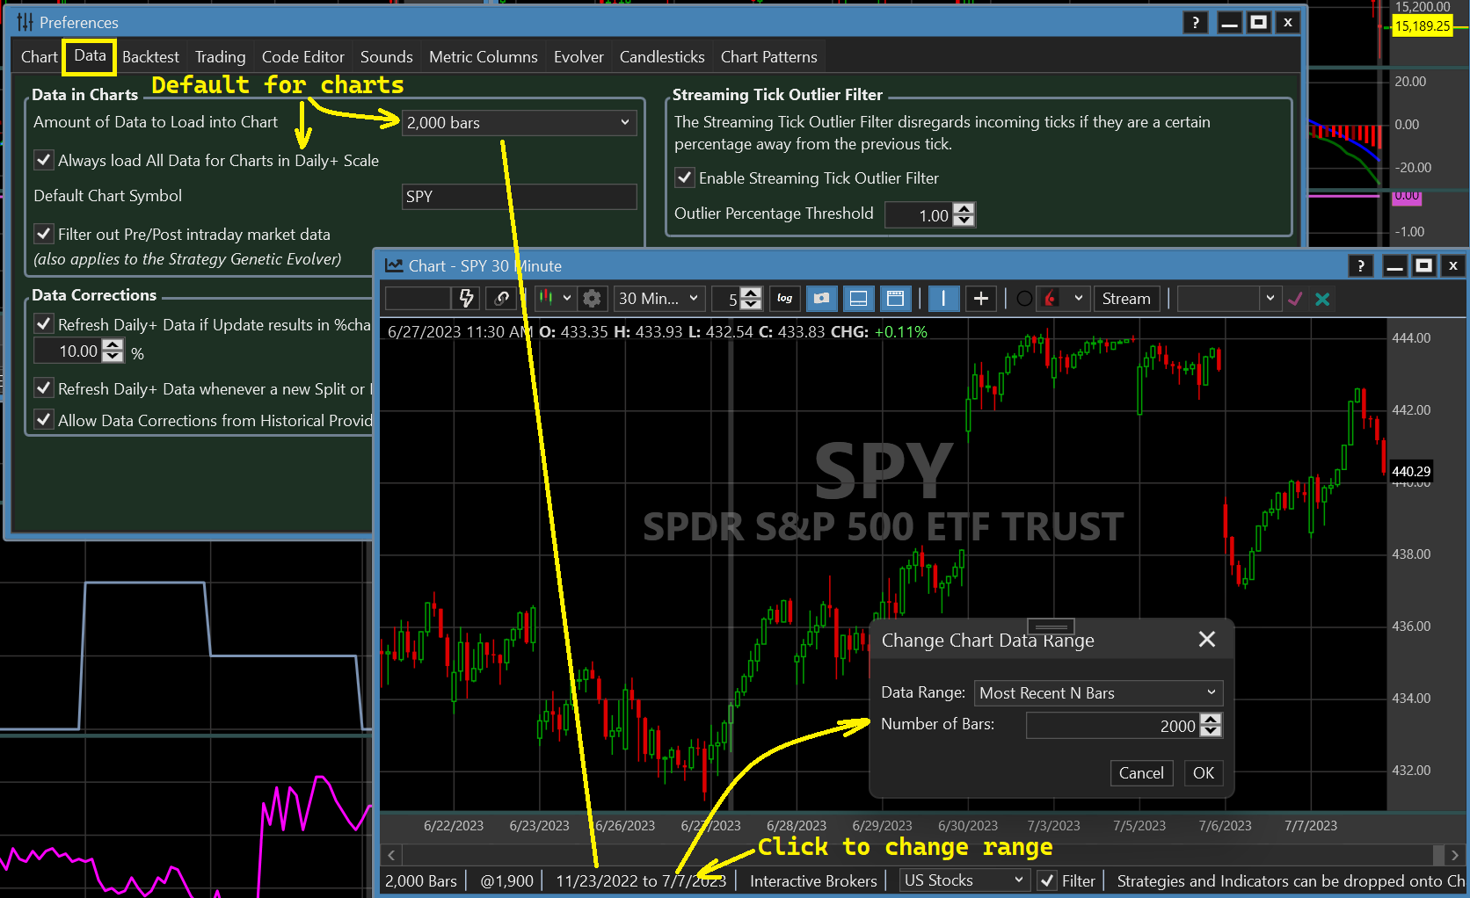
Task: Open the Code Editor preferences tab
Action: [x=303, y=57]
